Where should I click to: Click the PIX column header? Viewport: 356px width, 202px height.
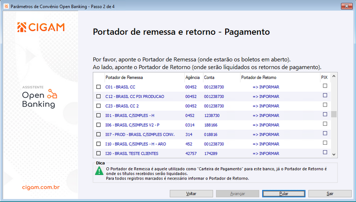tap(324, 78)
